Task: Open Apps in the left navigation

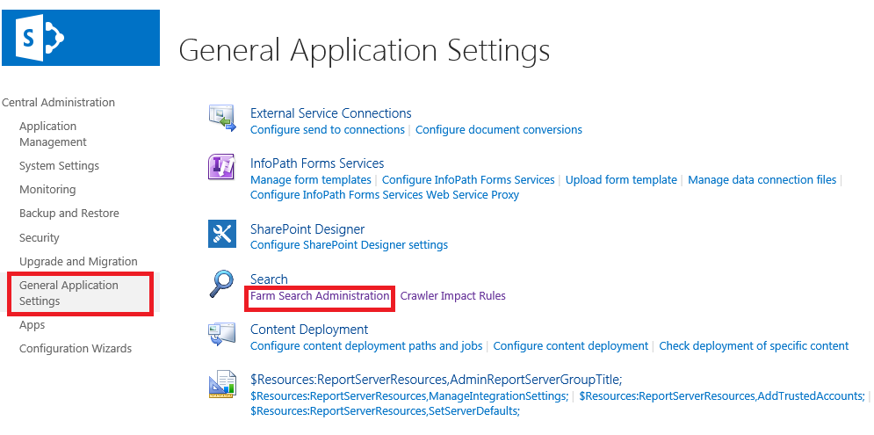Action: coord(32,324)
